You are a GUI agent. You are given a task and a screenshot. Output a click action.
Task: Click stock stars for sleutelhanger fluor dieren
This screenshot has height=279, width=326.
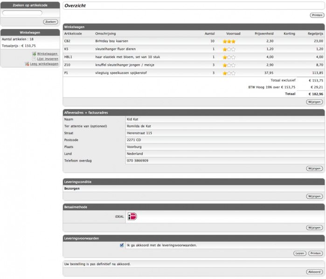(x=229, y=49)
